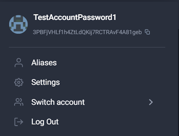Screen dimensions: 179x136
Task: Click the word Settings in the menu
Action: 45,82
